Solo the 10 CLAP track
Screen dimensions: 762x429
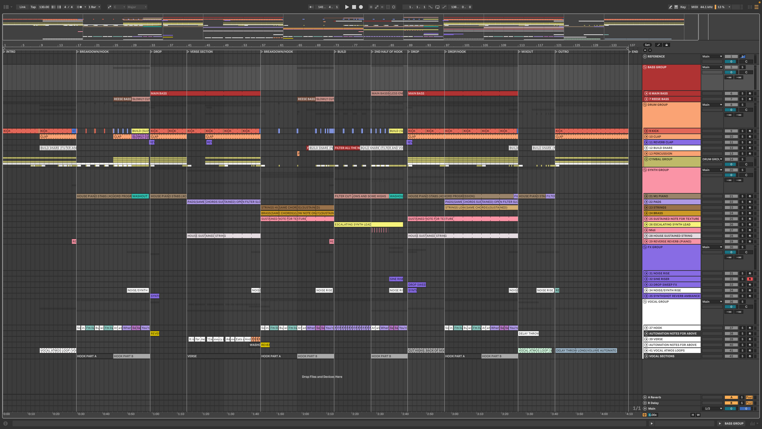[x=742, y=136]
